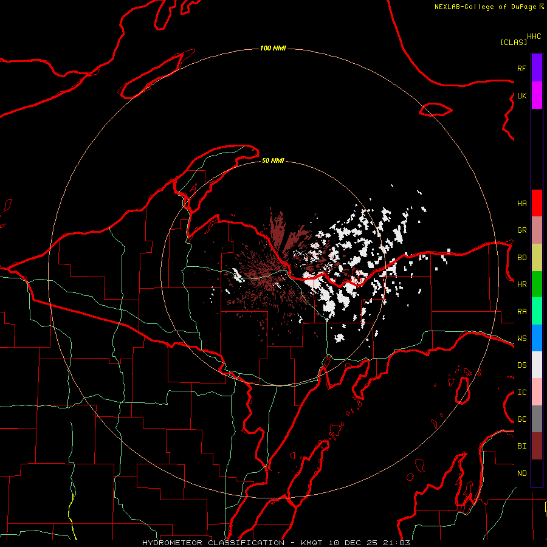
Task: Click the GC gray legend swatch
Action: click(x=537, y=419)
